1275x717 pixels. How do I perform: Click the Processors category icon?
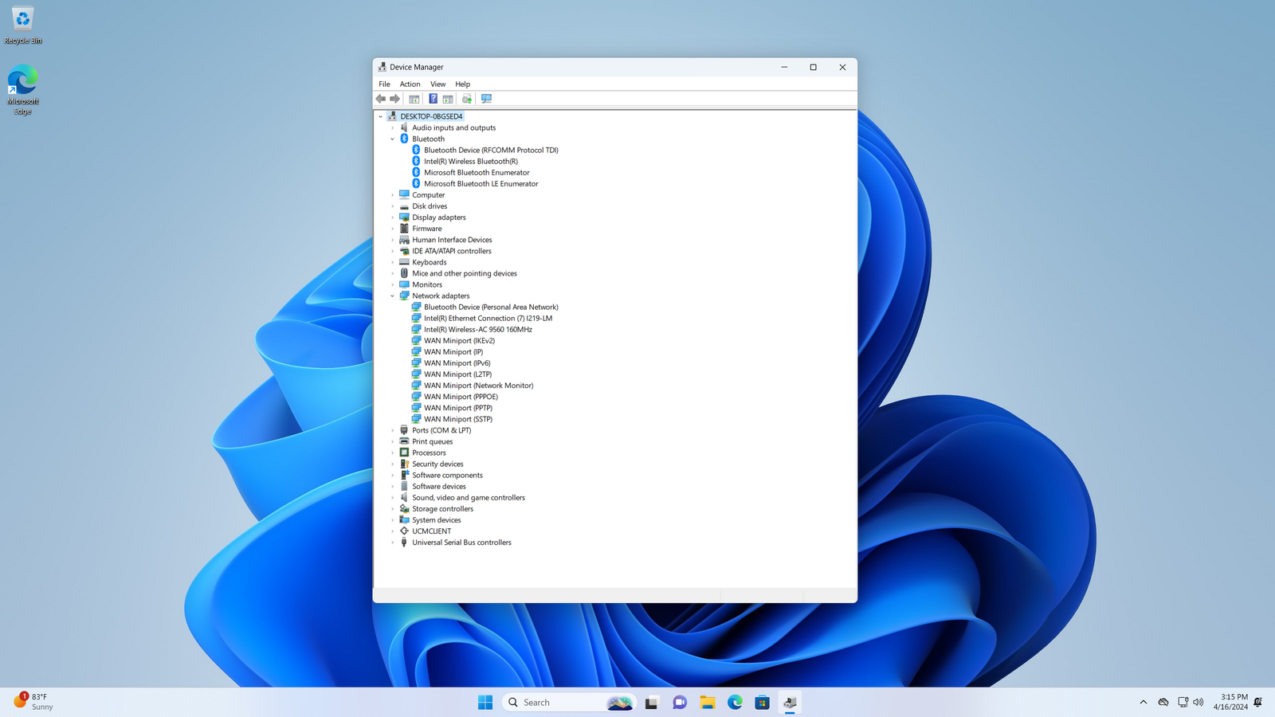404,453
